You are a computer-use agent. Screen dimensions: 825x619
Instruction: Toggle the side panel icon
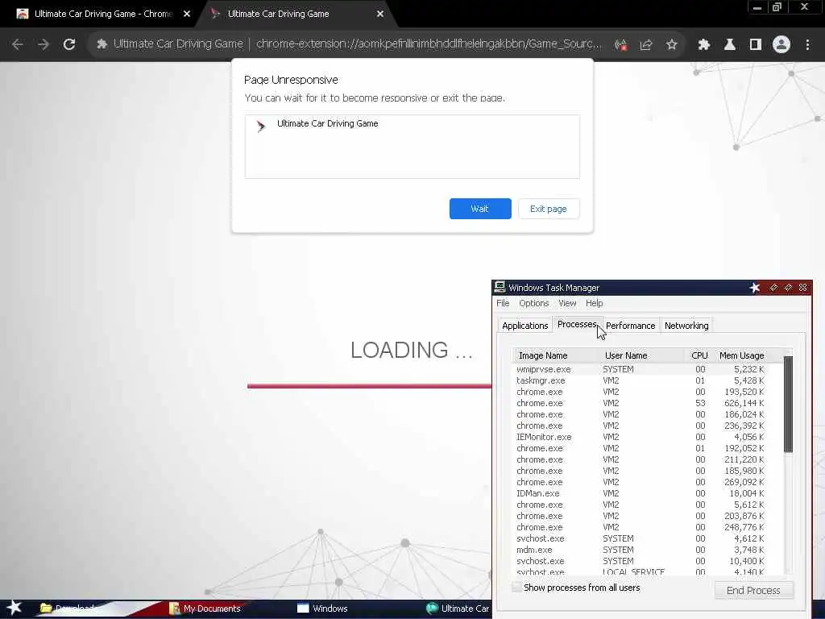coord(756,45)
